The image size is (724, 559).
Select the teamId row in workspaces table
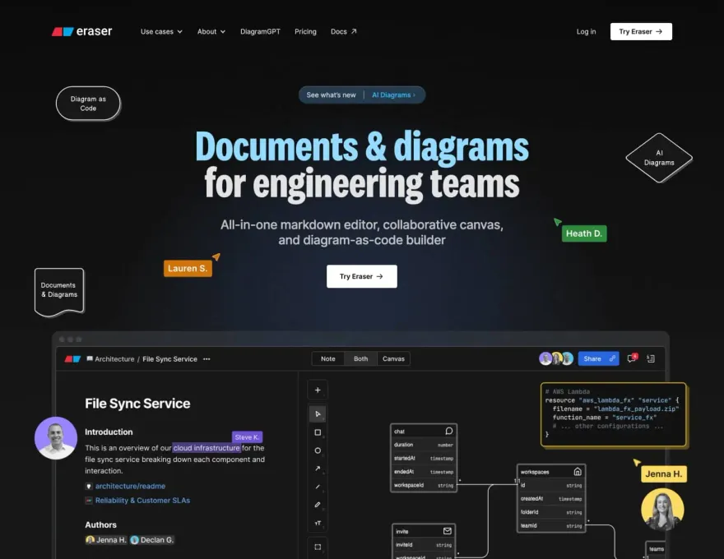[x=551, y=525]
